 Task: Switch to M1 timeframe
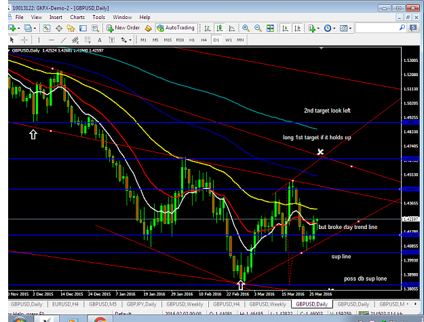(x=143, y=40)
